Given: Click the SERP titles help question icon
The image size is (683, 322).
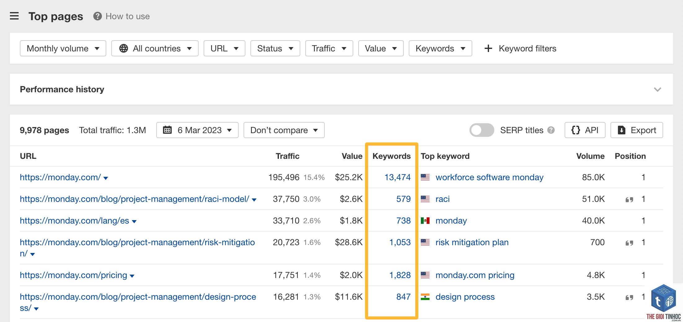Looking at the screenshot, I should [551, 130].
